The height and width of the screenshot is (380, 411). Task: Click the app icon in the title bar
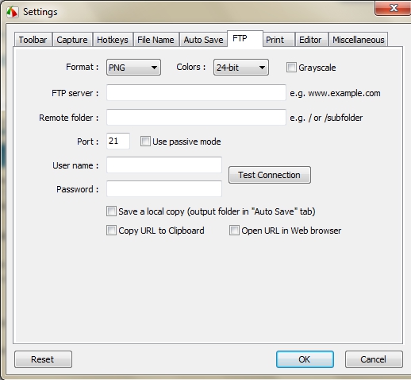(13, 12)
